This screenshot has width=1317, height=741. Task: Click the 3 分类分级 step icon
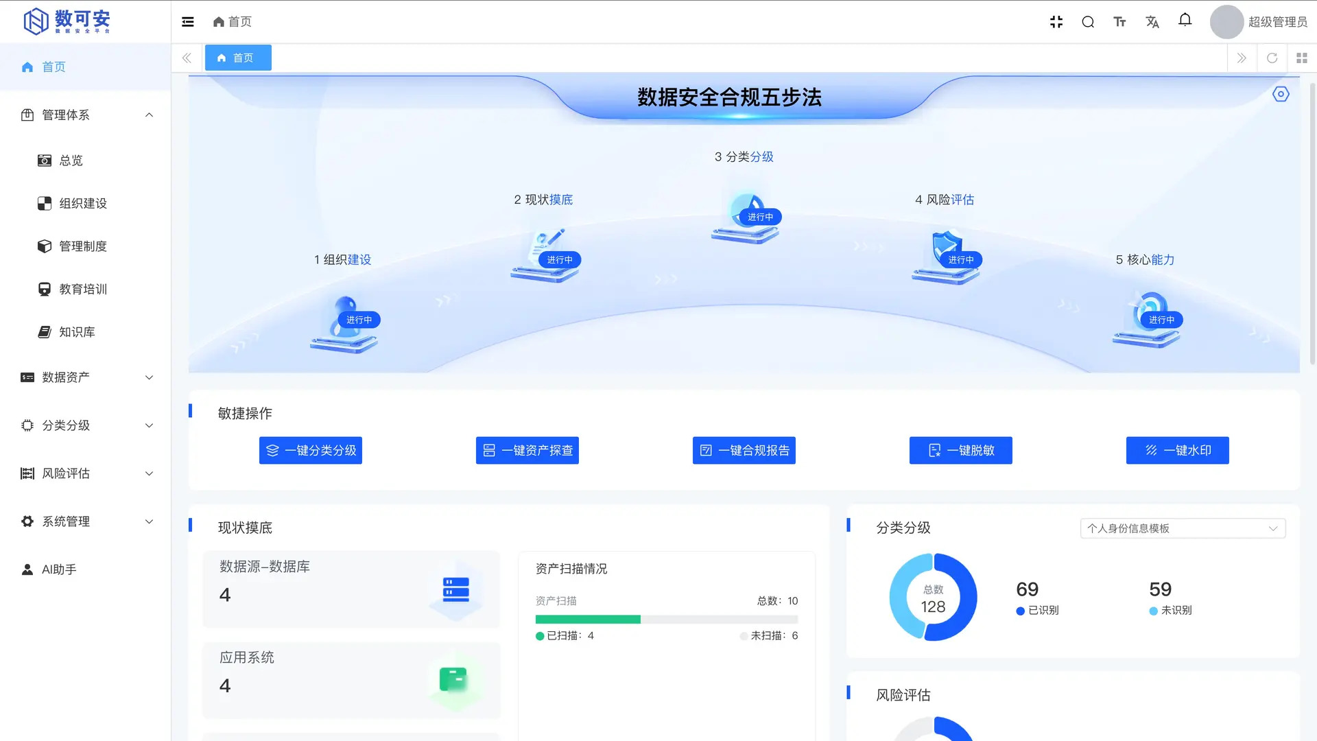point(746,218)
